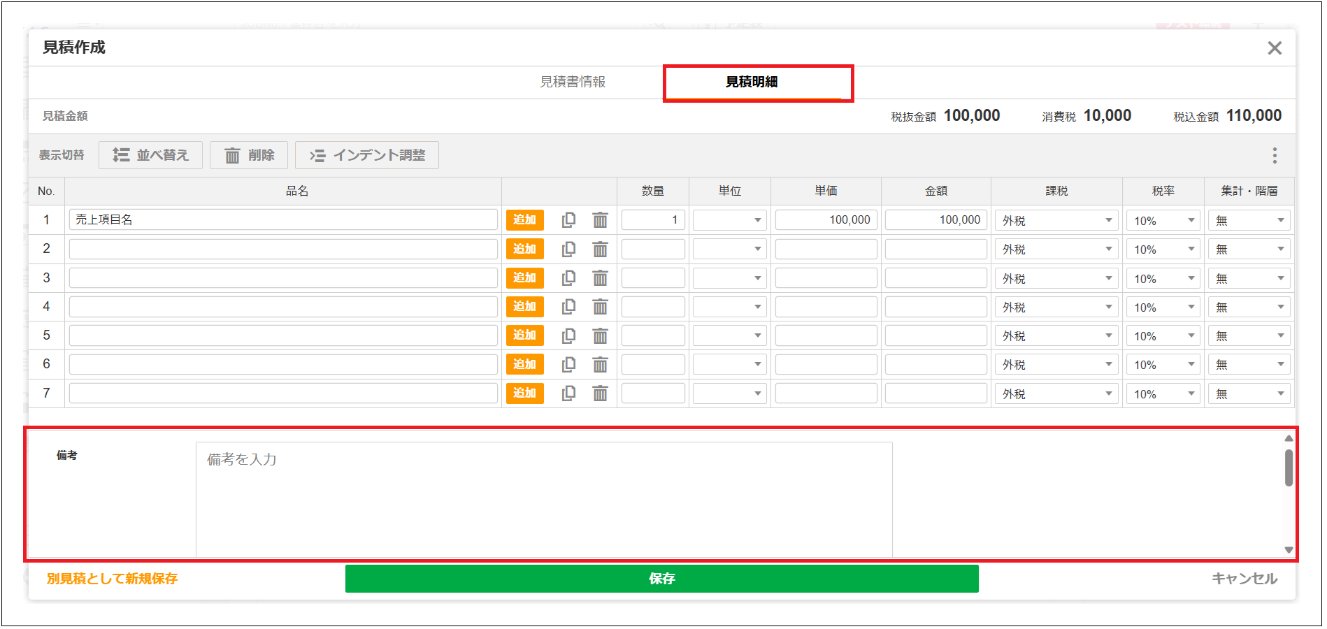This screenshot has width=1327, height=629.
Task: Copy row 1 using duplicate icon
Action: click(569, 220)
